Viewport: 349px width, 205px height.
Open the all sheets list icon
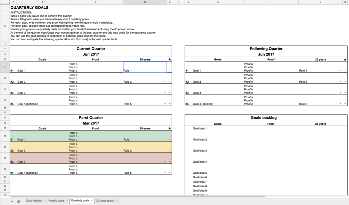[x=19, y=202]
